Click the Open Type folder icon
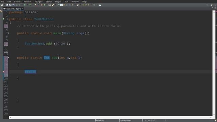The width and height of the screenshot is (217, 122). 50,5
